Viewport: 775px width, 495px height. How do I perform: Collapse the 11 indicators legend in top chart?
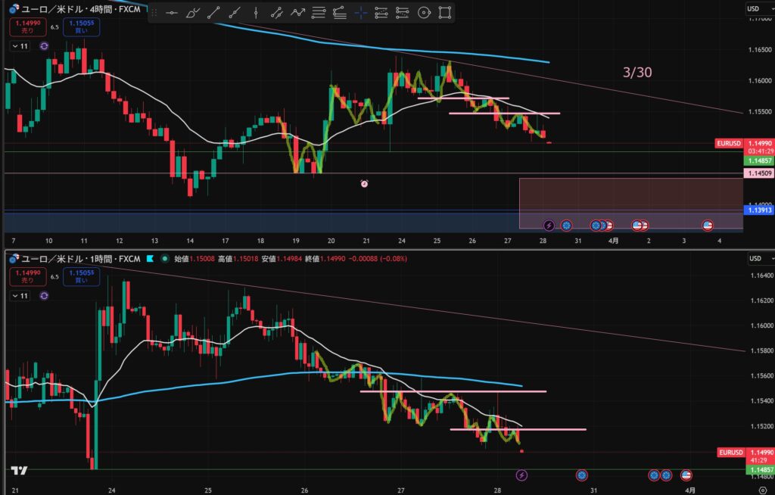tap(20, 46)
